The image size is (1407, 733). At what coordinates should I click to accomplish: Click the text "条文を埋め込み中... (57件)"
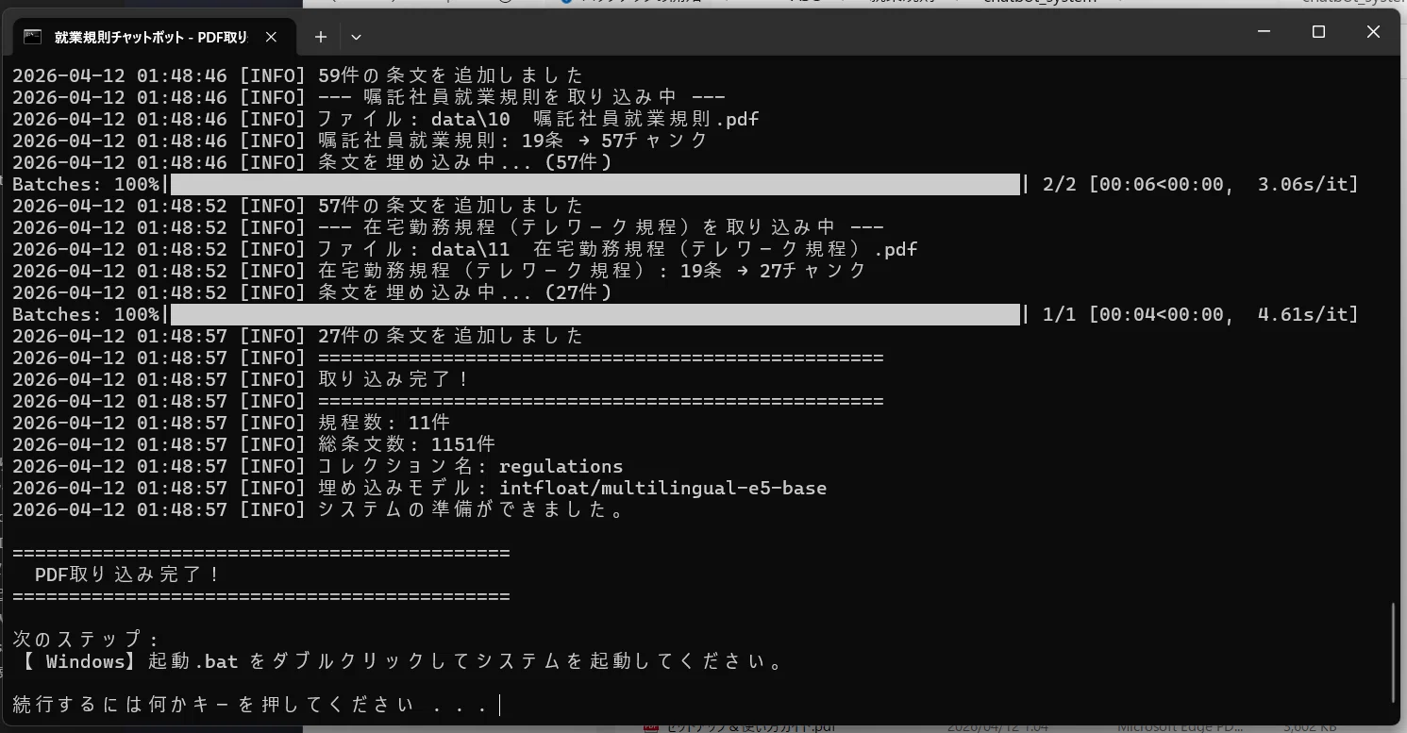[465, 162]
